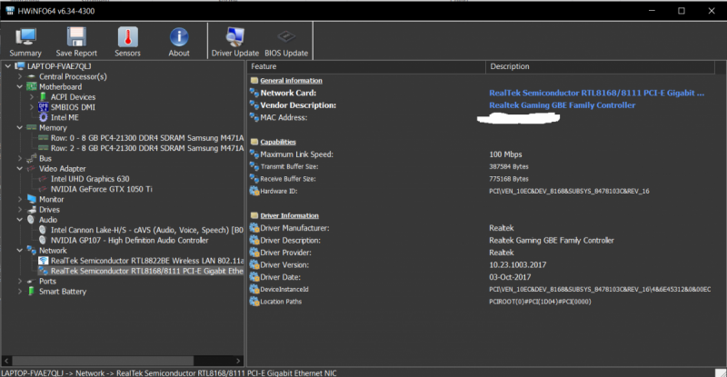
Task: Select Video Adapter tree node
Action: pos(62,168)
